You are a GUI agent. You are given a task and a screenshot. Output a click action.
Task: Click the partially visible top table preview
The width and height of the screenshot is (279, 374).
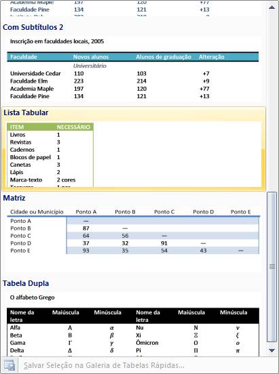click(133, 8)
